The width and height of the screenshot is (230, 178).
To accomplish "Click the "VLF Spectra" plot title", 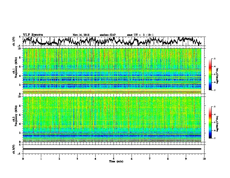I will pos(33,35).
